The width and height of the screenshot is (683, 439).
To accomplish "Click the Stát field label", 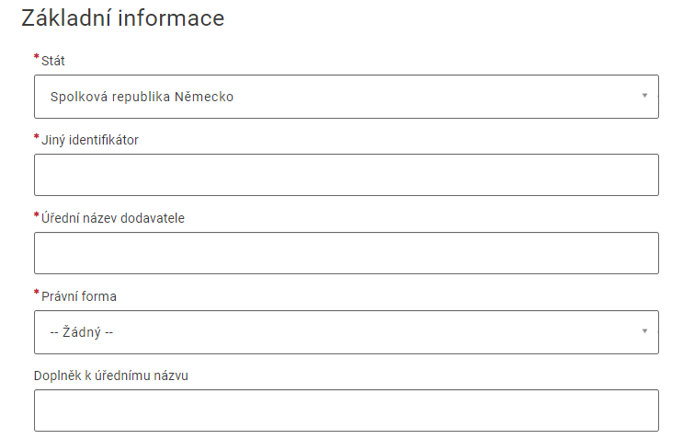I will pyautogui.click(x=53, y=62).
